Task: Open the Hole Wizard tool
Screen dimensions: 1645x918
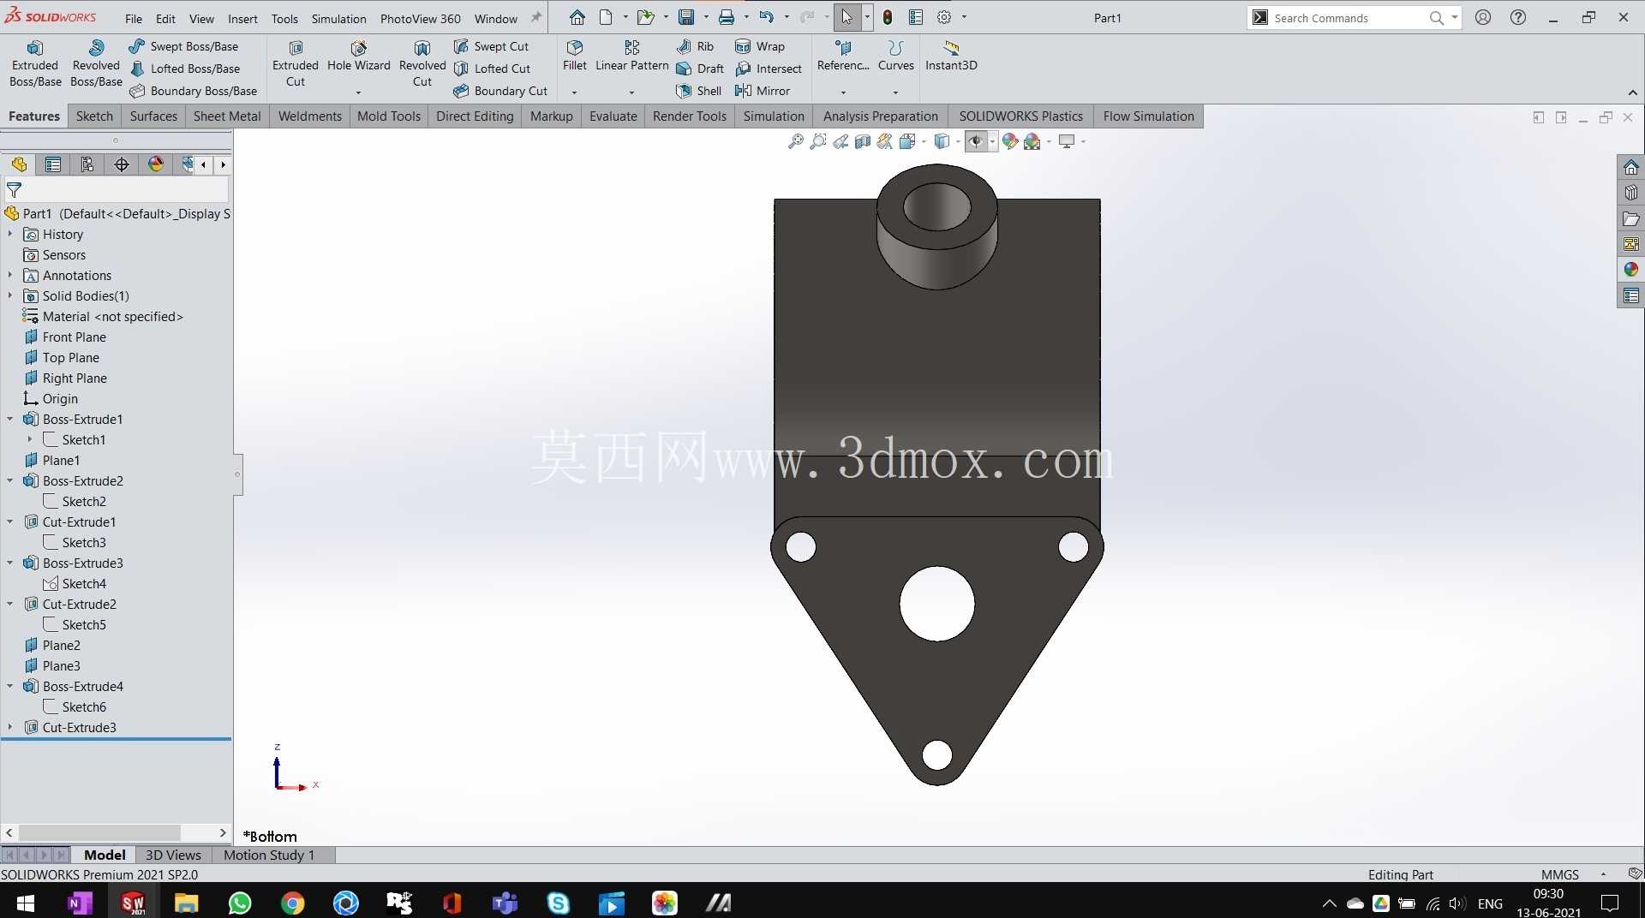Action: 358,57
